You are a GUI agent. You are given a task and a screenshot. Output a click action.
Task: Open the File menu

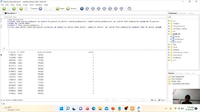[x=2, y=5]
